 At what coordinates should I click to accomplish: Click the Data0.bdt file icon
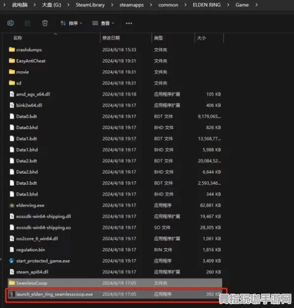tap(12, 116)
